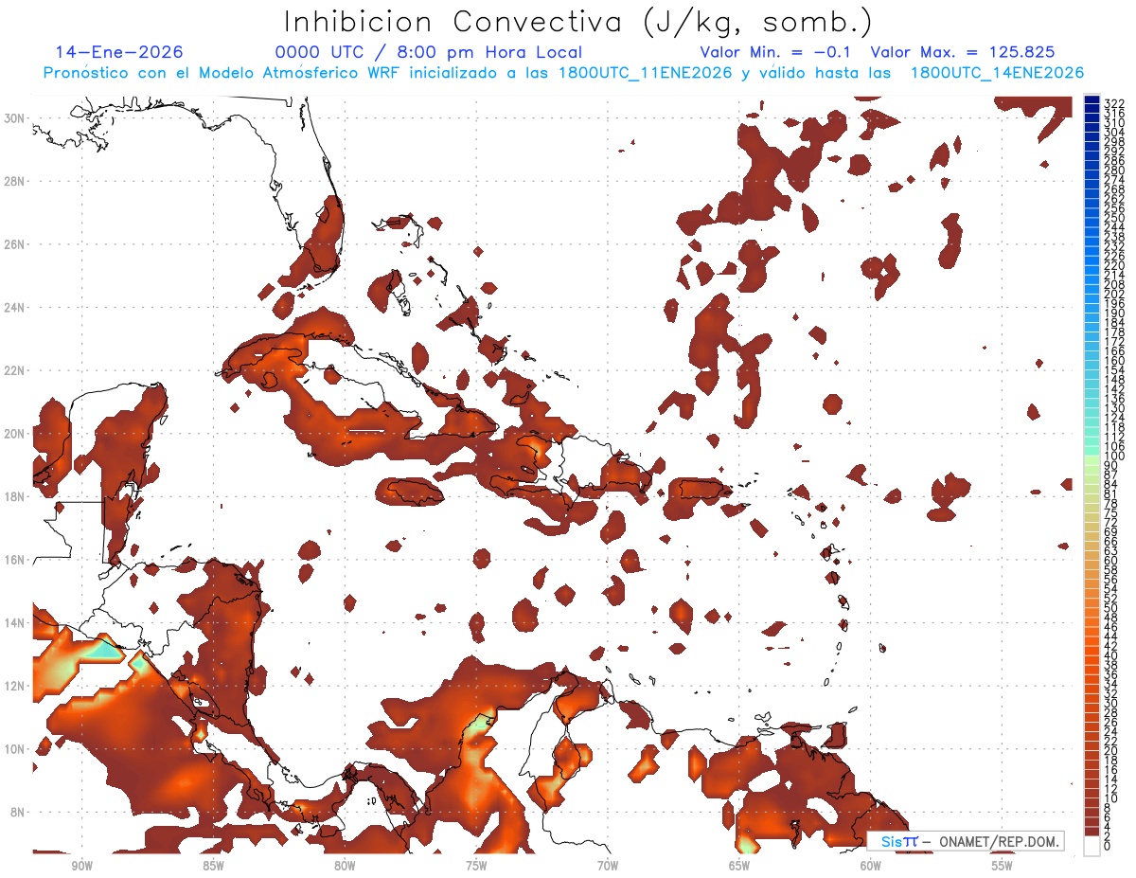The height and width of the screenshot is (878, 1136).
Task: Click the 14N latitude label
Action: (15, 623)
